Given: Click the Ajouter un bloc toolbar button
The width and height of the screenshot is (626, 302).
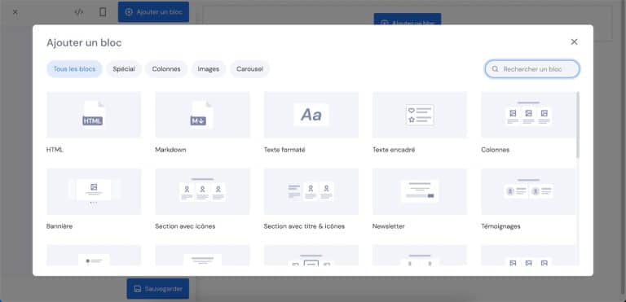Looking at the screenshot, I should point(154,12).
